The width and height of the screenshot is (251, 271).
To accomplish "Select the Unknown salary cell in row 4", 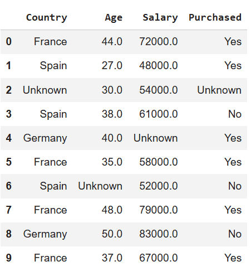I will click(156, 138).
